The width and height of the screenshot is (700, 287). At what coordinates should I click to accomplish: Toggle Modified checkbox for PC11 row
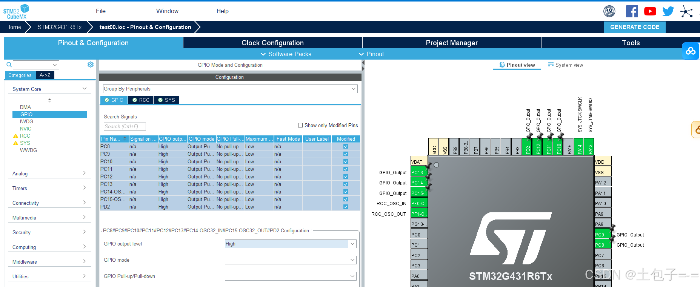coord(346,169)
